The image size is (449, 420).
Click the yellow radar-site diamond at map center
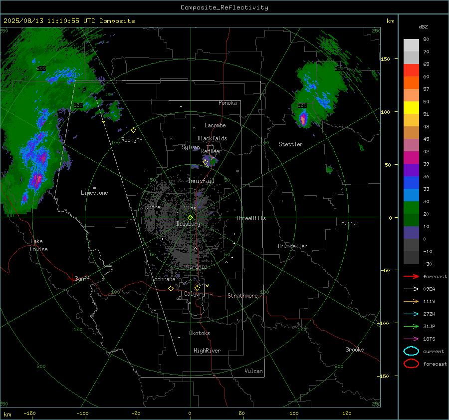(x=191, y=218)
